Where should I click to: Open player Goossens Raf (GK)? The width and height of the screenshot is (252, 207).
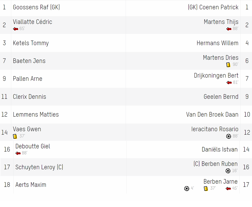pyautogui.click(x=36, y=7)
